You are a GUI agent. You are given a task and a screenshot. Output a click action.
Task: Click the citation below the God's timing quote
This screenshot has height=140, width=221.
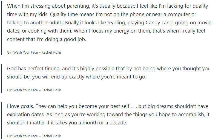[34, 90]
